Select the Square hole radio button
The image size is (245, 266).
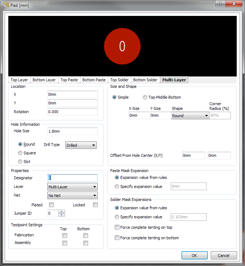click(x=21, y=153)
